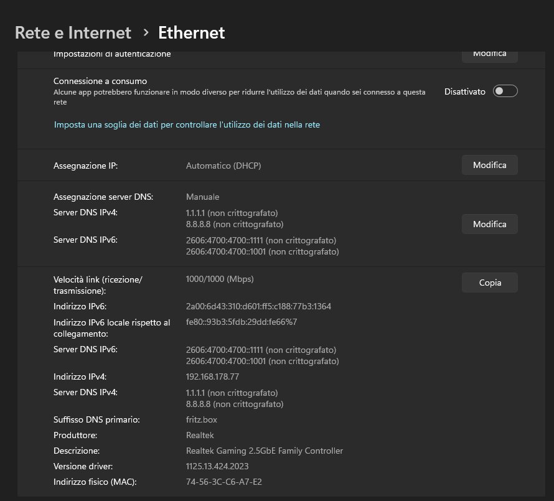Toggle the Connessione a consumo switch
Screen dimensions: 554x501
tap(505, 91)
